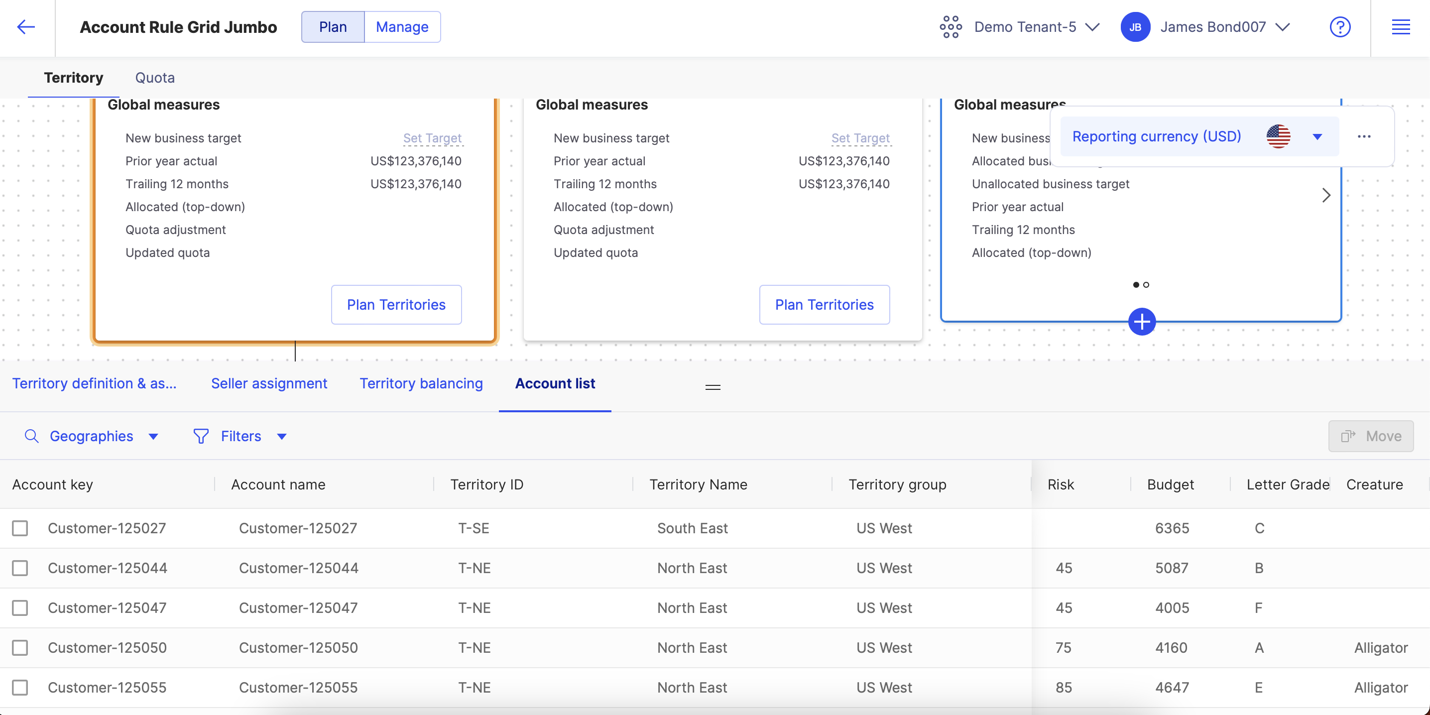Click the back arrow navigation icon

(24, 25)
